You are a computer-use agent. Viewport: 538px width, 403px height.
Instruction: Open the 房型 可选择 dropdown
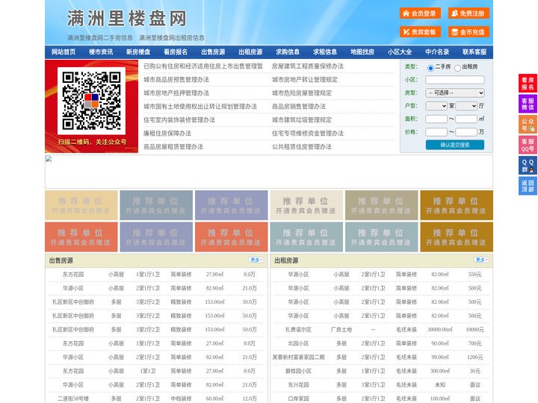[x=455, y=93]
